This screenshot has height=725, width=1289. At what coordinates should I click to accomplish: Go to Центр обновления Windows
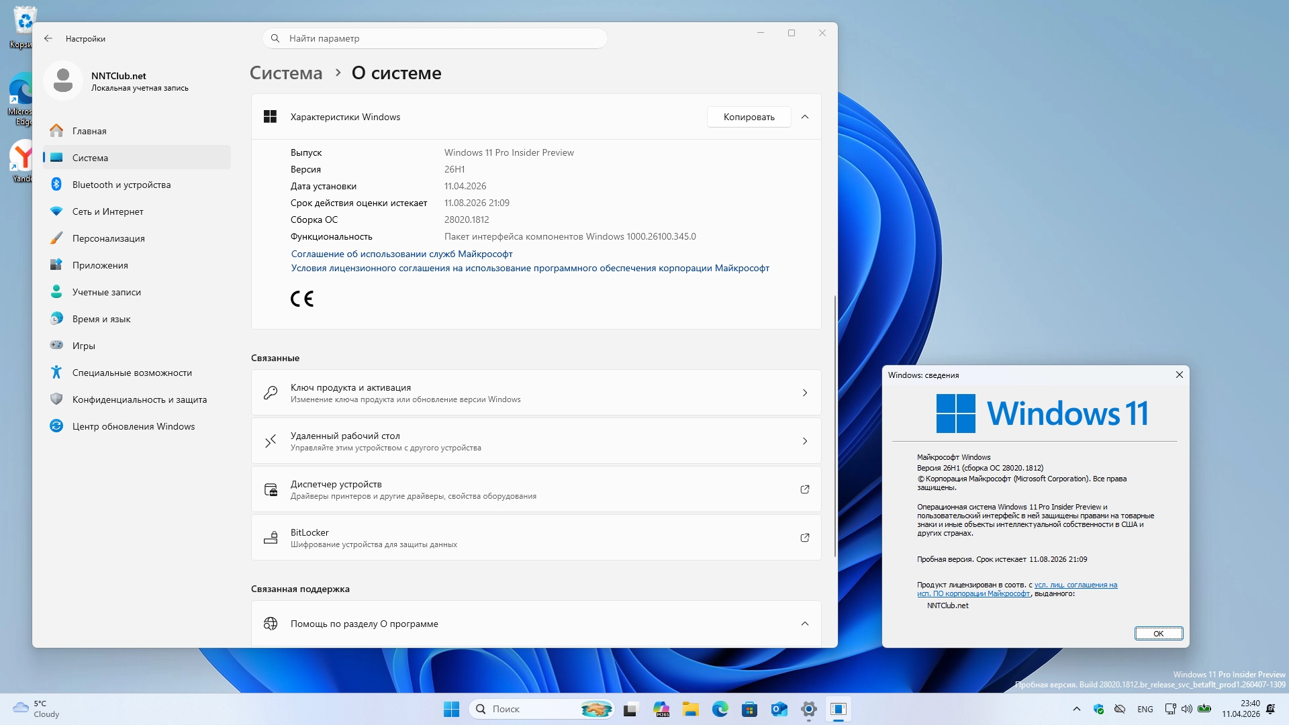133,426
